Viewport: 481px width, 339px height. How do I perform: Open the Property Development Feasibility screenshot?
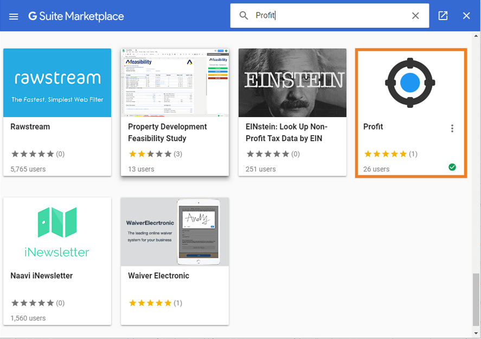point(175,83)
